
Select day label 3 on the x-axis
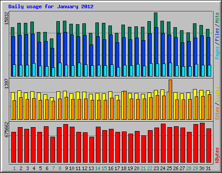[27, 168]
